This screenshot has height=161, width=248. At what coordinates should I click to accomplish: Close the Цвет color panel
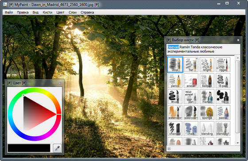(x=60, y=83)
